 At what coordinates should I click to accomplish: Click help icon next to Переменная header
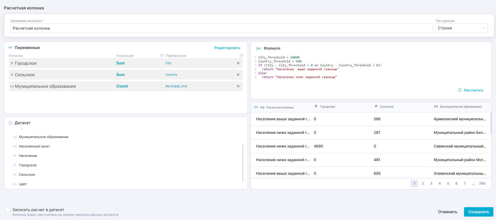tap(242, 56)
